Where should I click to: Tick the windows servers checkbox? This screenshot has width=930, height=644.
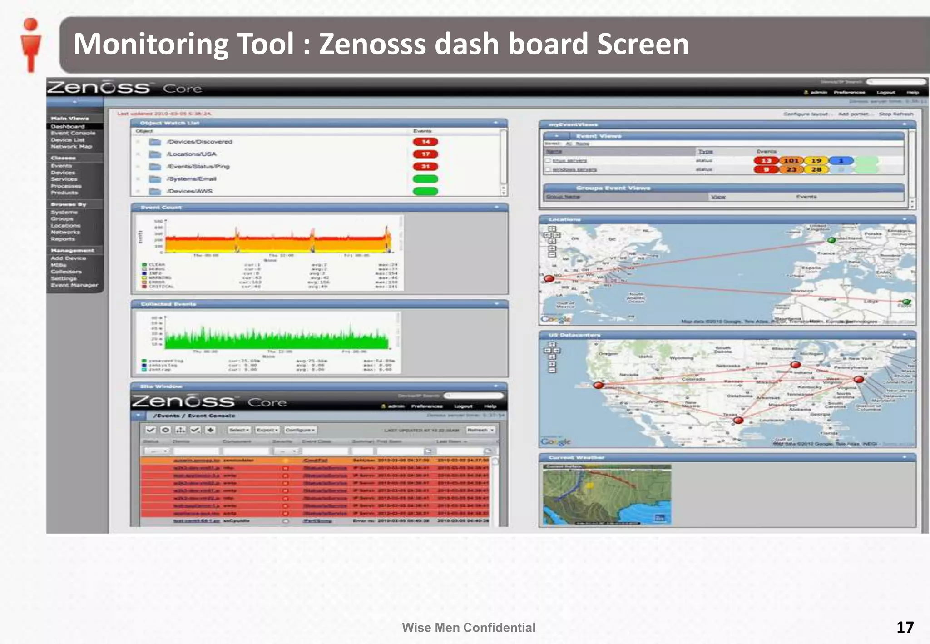coord(548,169)
